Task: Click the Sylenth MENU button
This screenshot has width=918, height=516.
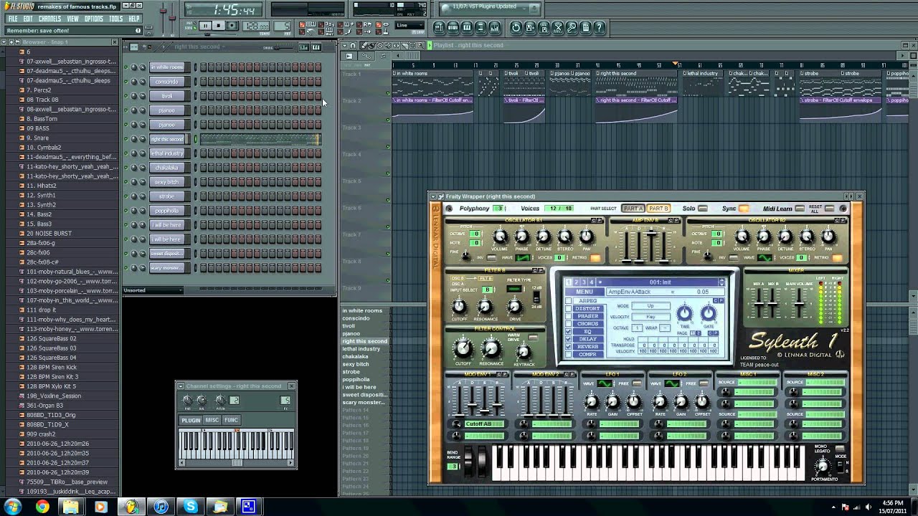Action: click(584, 292)
